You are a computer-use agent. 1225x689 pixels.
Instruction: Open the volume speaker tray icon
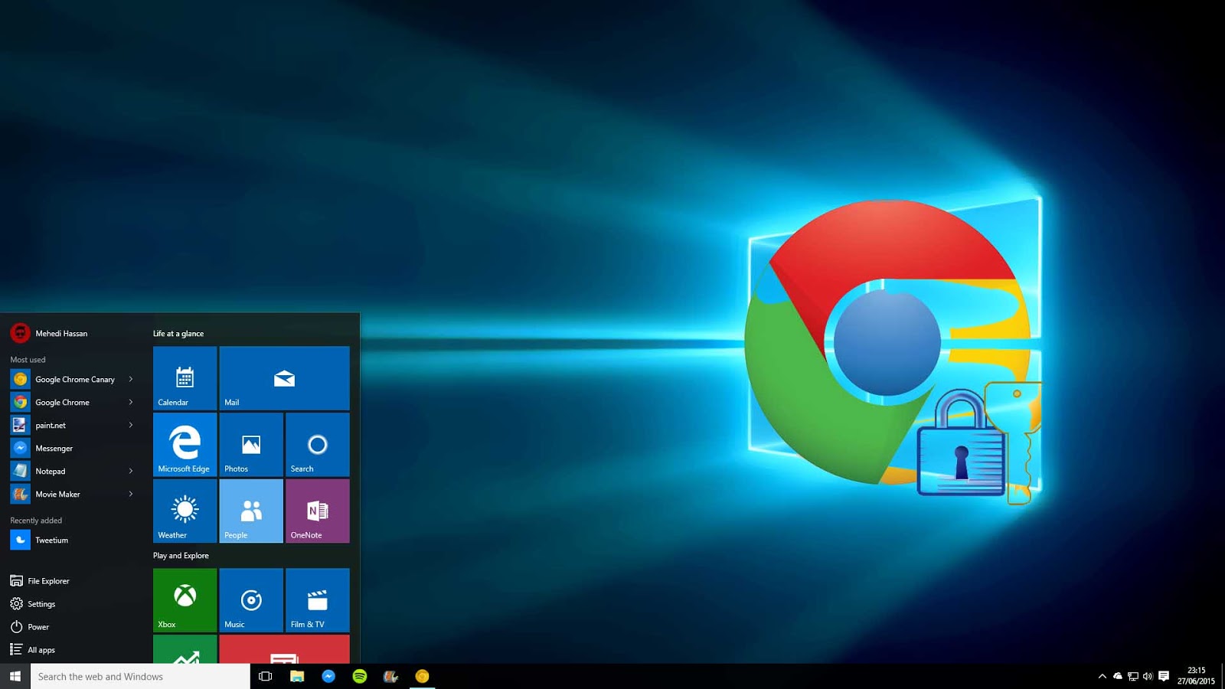click(x=1148, y=676)
